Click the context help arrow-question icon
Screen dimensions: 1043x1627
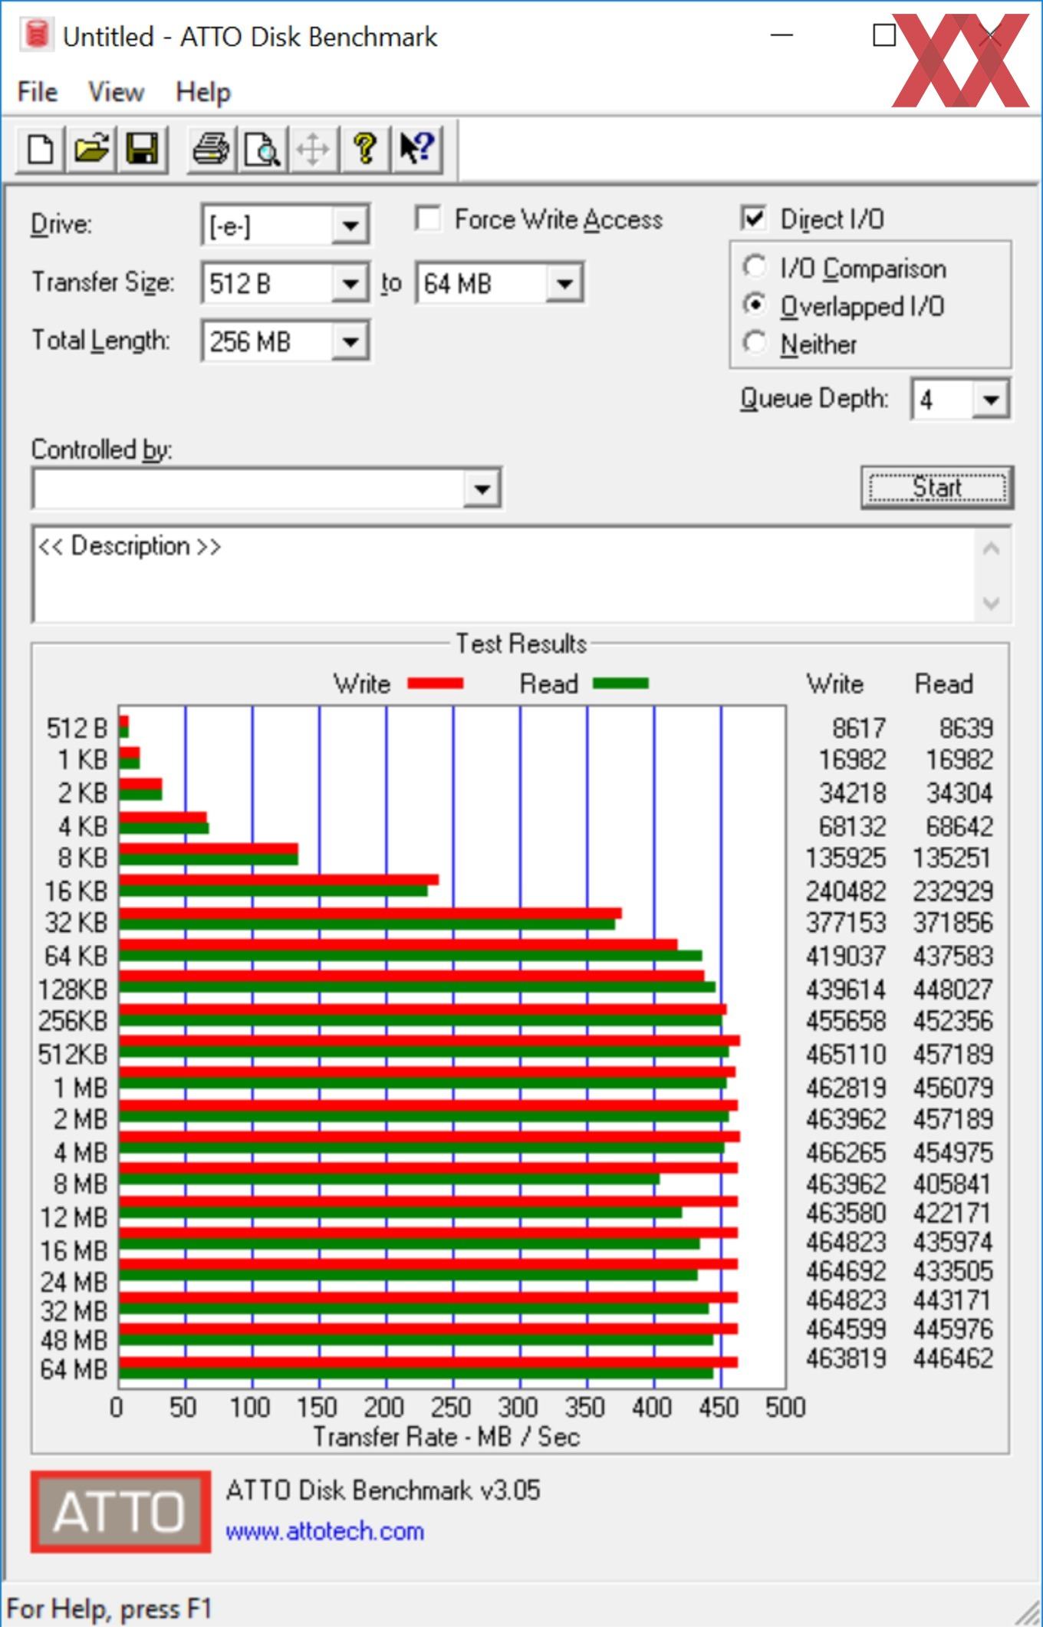coord(417,148)
